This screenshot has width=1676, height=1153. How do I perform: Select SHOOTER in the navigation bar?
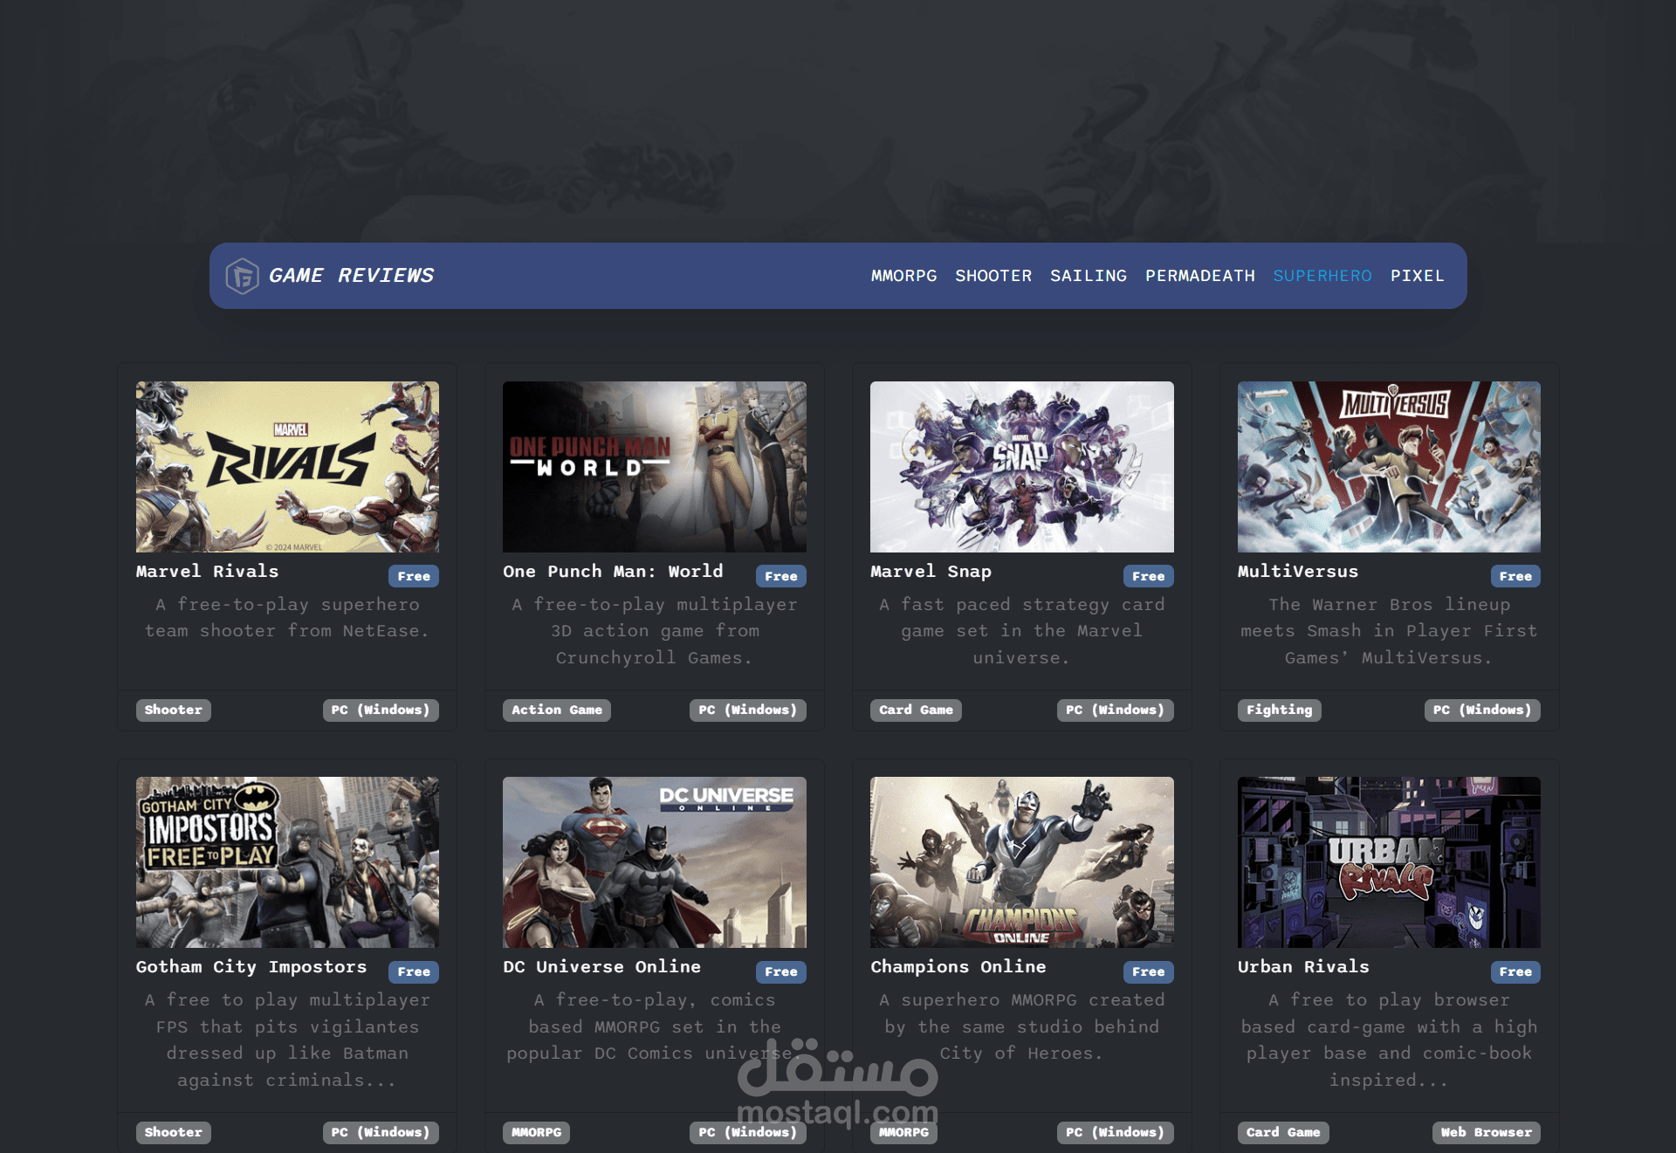click(993, 276)
